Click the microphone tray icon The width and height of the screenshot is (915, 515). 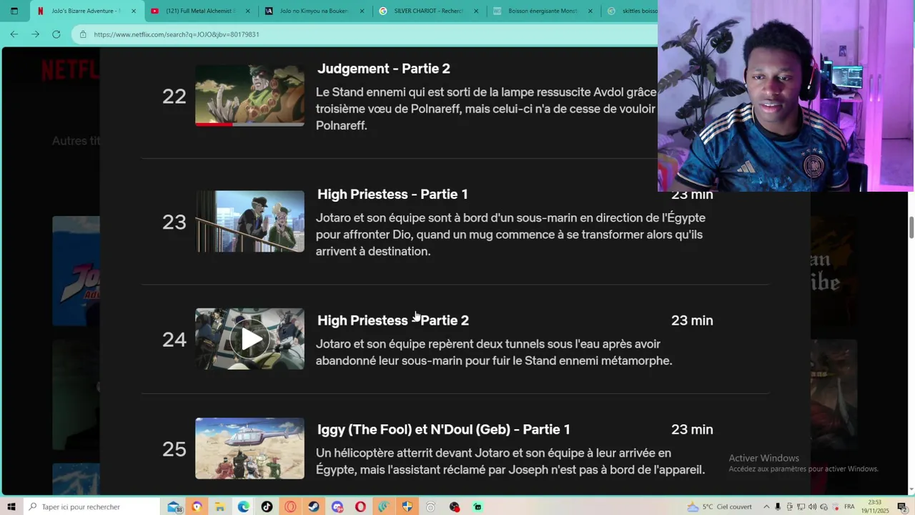pyautogui.click(x=778, y=506)
